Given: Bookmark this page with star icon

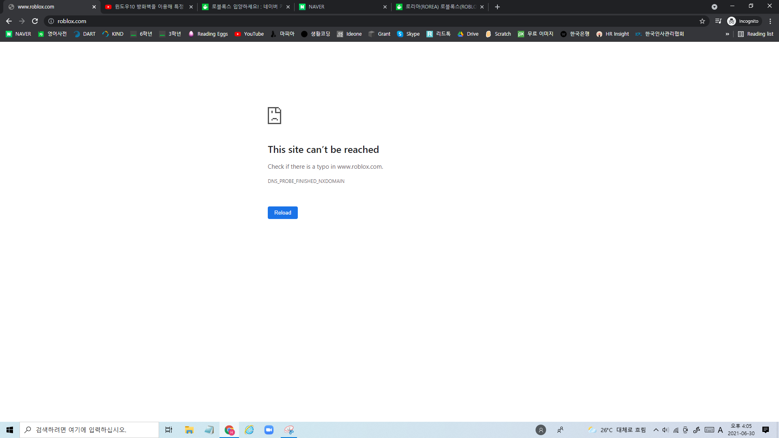Looking at the screenshot, I should click(x=702, y=21).
